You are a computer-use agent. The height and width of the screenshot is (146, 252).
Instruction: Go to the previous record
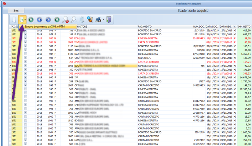pos(39,19)
